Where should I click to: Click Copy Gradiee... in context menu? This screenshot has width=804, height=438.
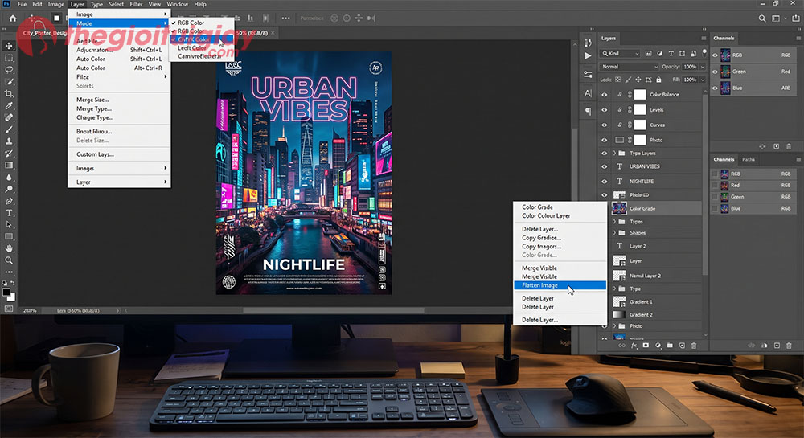point(541,238)
